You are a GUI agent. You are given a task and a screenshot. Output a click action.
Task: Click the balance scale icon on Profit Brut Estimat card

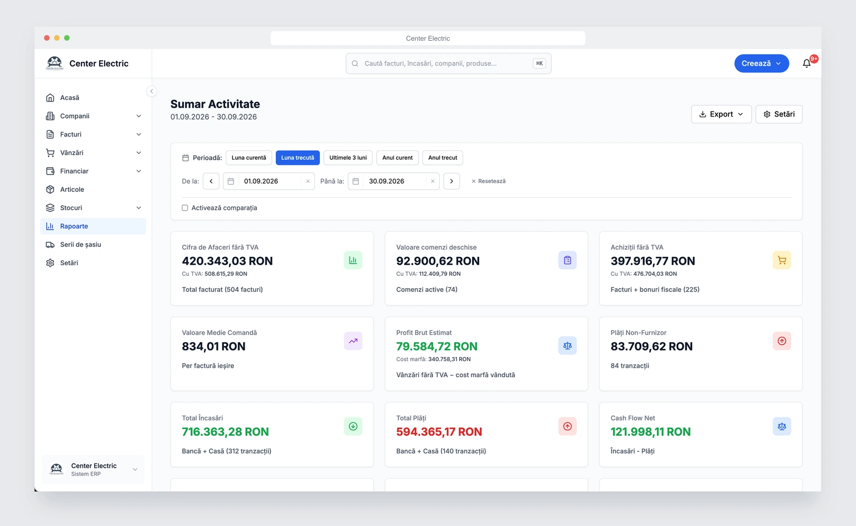[x=567, y=345]
